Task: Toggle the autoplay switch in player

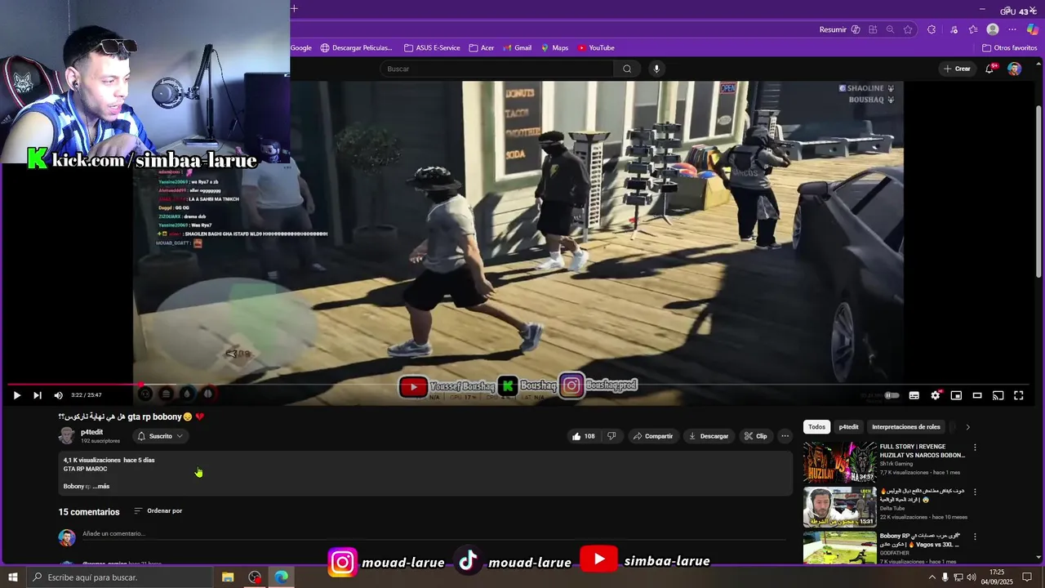Action: [892, 395]
